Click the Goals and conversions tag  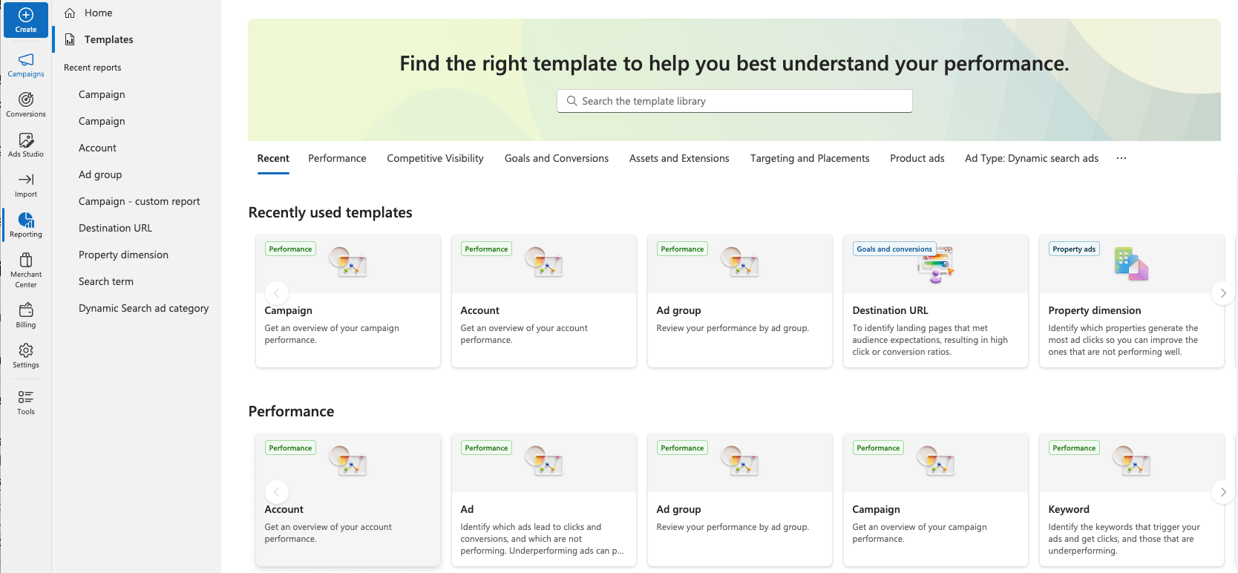[894, 249]
